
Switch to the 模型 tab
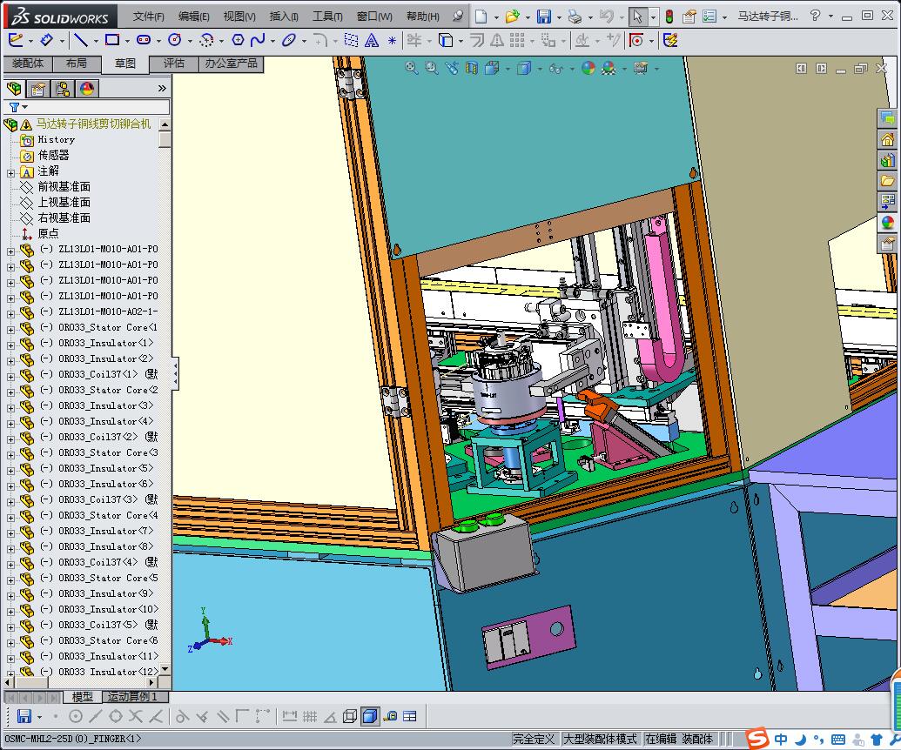coord(82,697)
